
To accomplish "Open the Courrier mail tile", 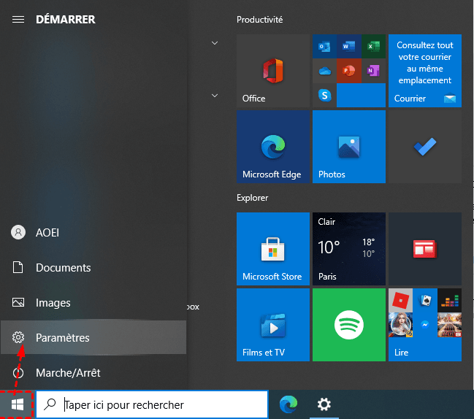I will tap(425, 71).
